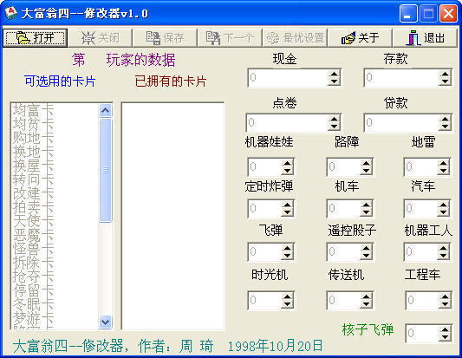Decrease the 贷款 loan spinner value

coord(445,127)
